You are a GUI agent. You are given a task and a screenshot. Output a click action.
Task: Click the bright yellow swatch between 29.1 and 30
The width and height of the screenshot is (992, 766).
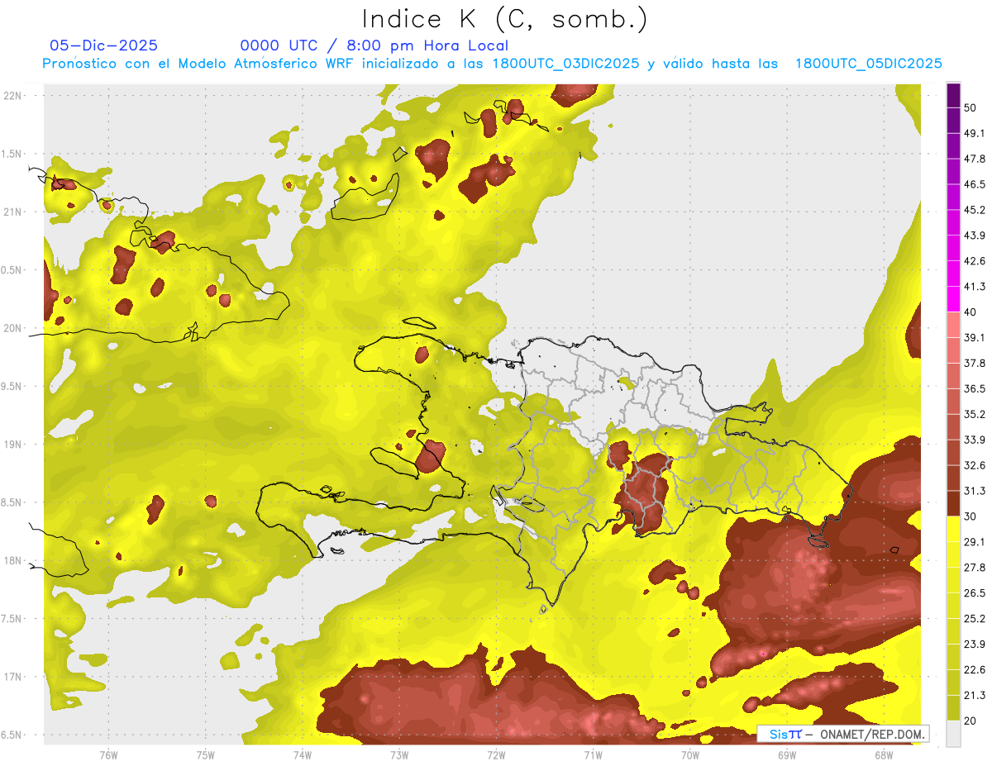(x=953, y=529)
